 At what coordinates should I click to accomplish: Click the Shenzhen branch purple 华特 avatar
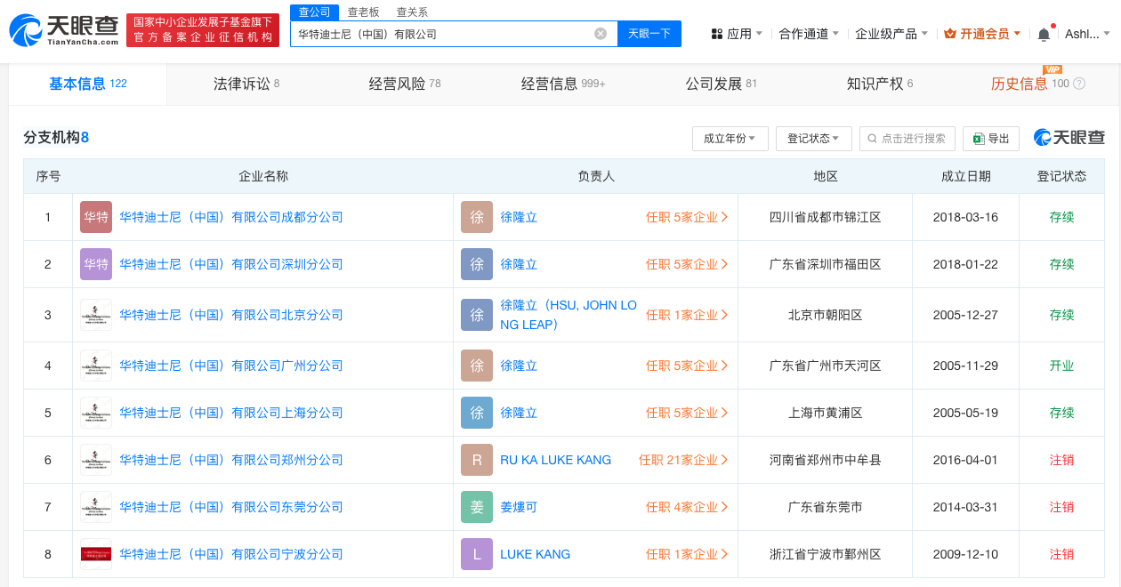[x=96, y=264]
